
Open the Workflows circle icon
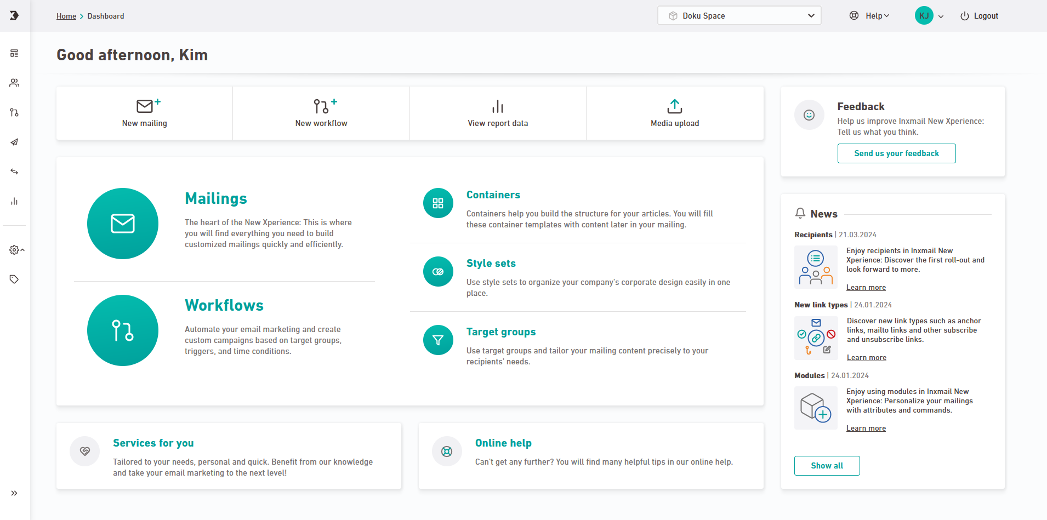point(123,330)
